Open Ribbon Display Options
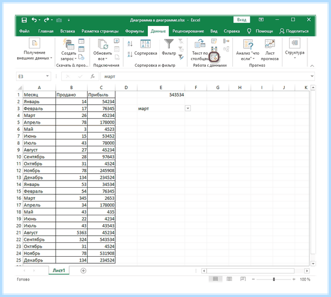 click(261, 20)
